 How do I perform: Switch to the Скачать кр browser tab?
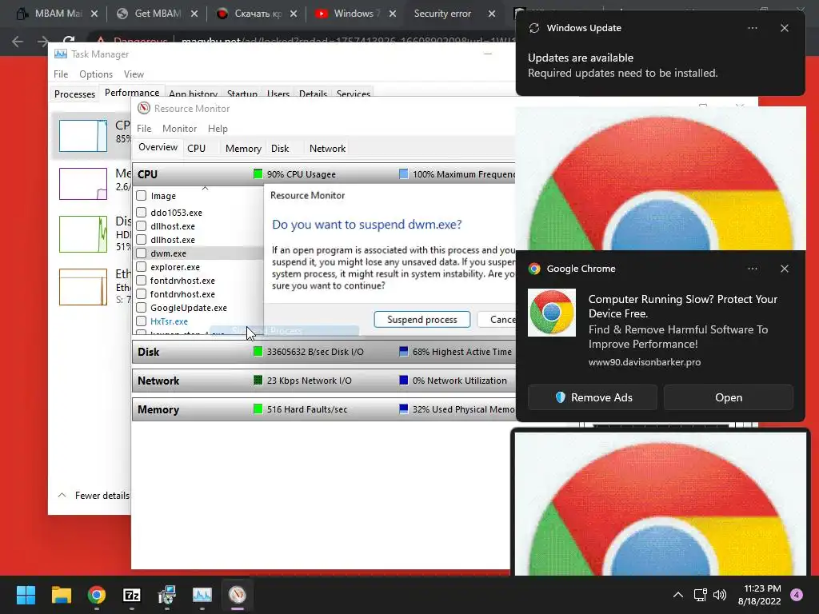(x=250, y=14)
